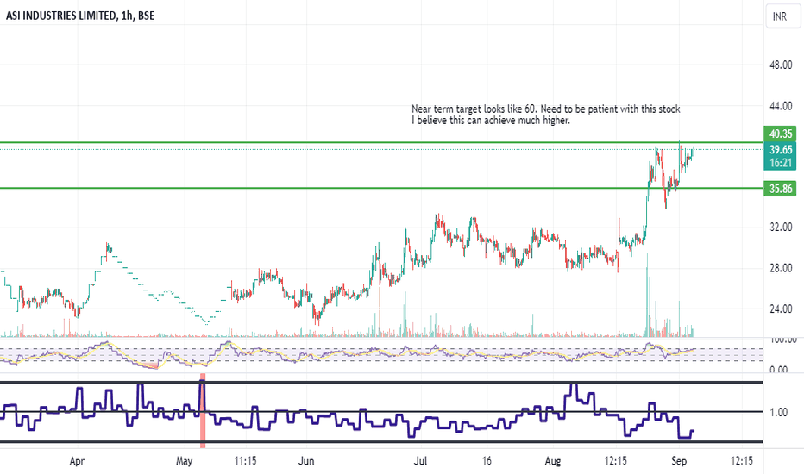Select the upper green horizontal line at 40.35
The width and height of the screenshot is (804, 474).
click(381, 142)
